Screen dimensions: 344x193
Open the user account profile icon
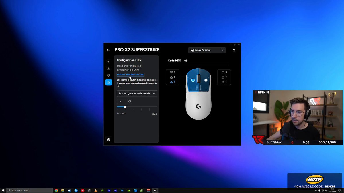point(234,50)
